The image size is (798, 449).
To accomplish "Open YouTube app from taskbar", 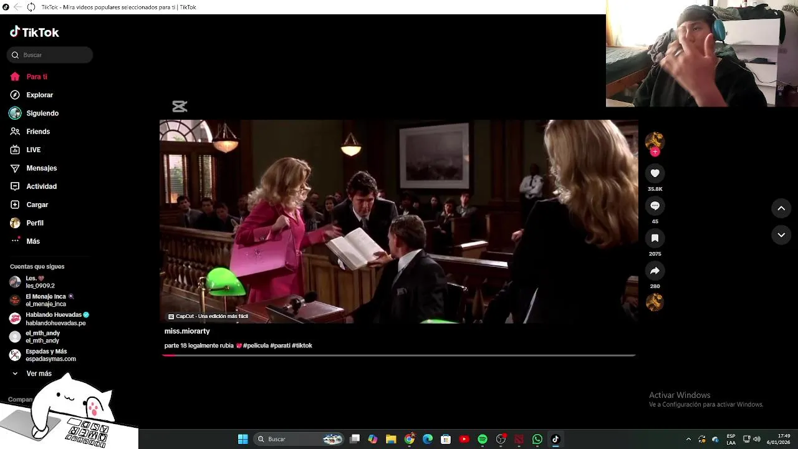I will (464, 439).
